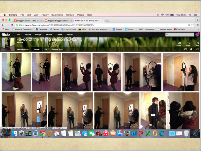
Task: Bookmark this page with the star icon
Action: coord(192,25)
